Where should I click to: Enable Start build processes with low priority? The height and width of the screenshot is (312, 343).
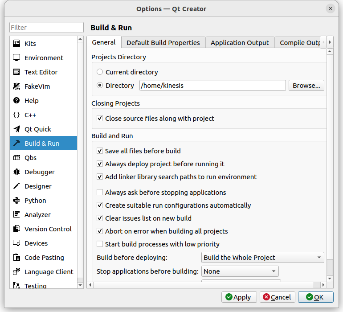[100, 244]
